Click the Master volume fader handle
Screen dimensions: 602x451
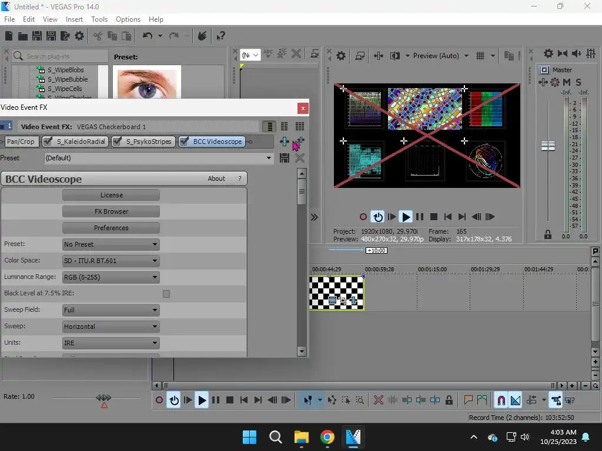coord(548,146)
